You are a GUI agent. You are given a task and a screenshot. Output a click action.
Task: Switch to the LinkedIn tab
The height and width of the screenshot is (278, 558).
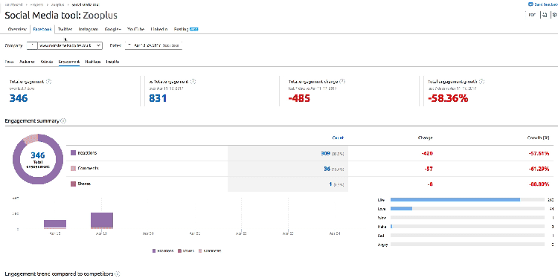158,29
